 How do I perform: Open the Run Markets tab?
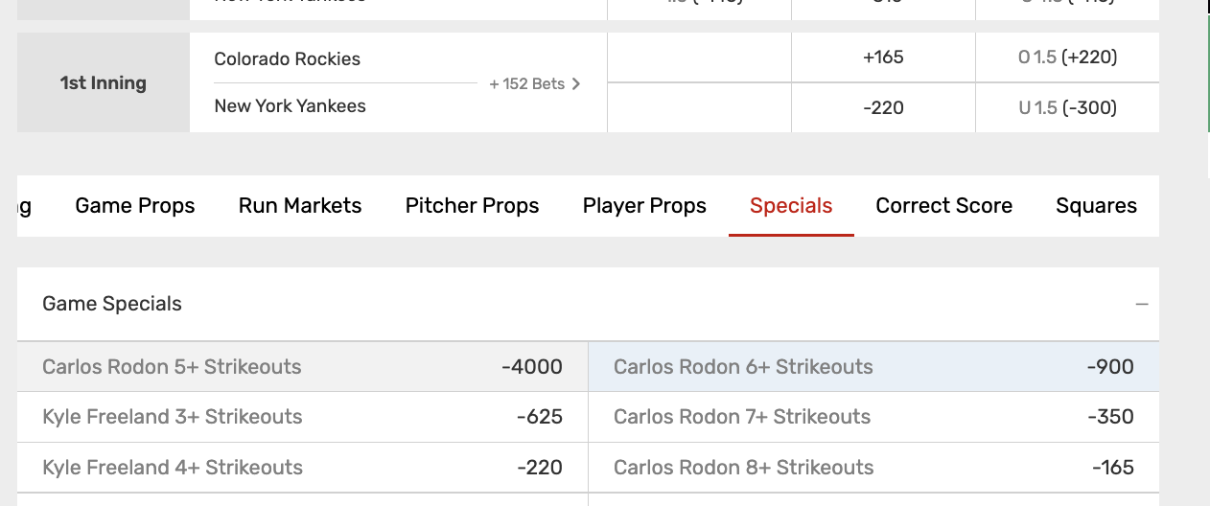300,206
